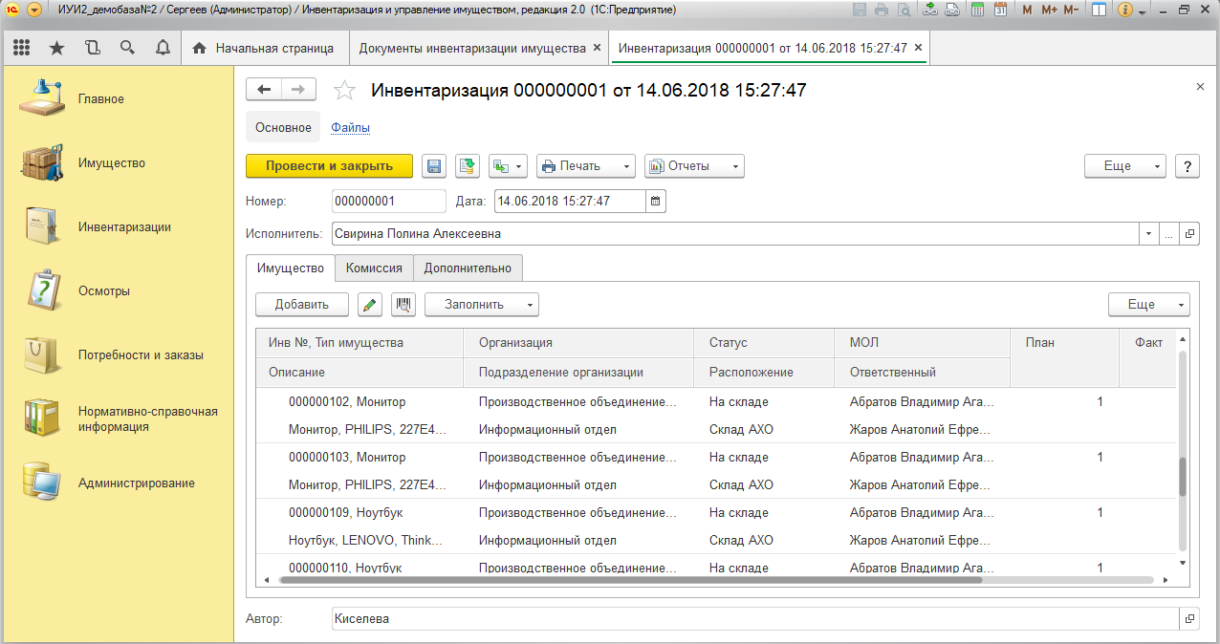
Task: Open the info icon in title bar
Action: (1124, 10)
